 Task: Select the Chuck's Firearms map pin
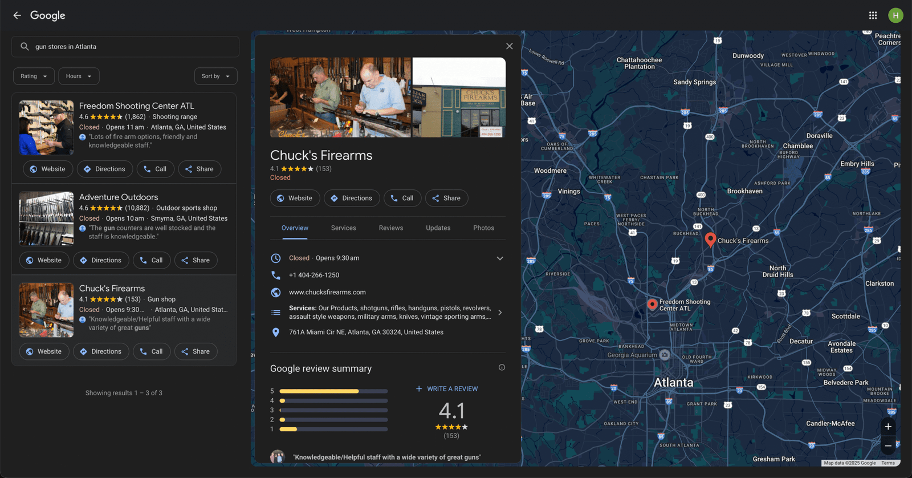[710, 240]
